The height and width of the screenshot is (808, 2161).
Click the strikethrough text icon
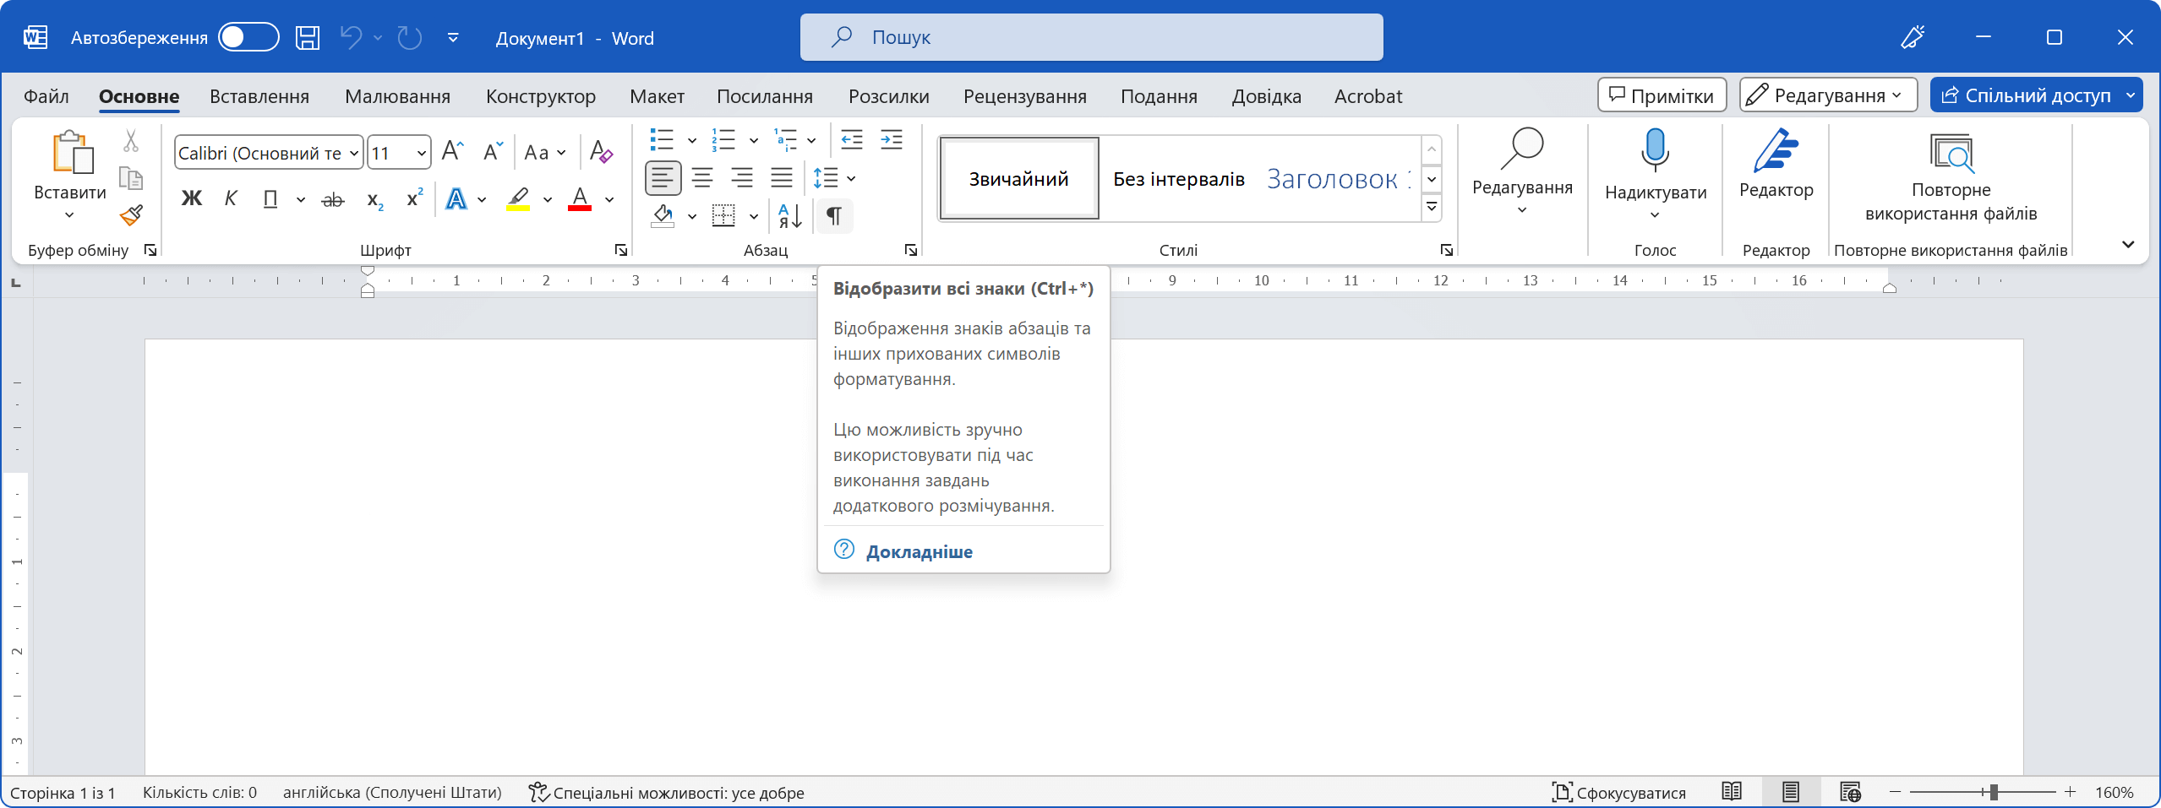[332, 198]
